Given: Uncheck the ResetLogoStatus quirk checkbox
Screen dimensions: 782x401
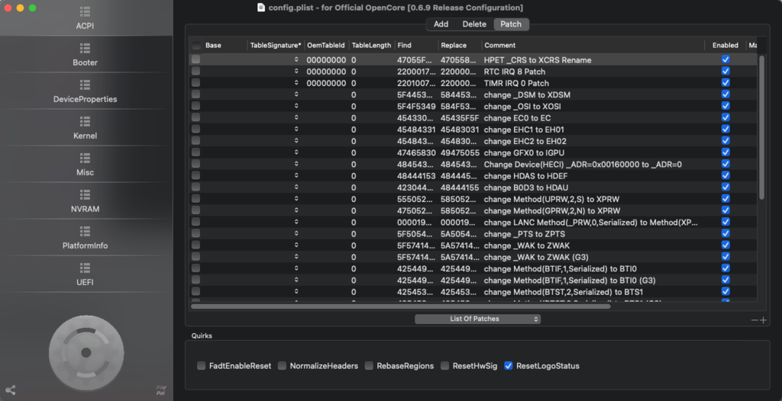Looking at the screenshot, I should (x=508, y=366).
